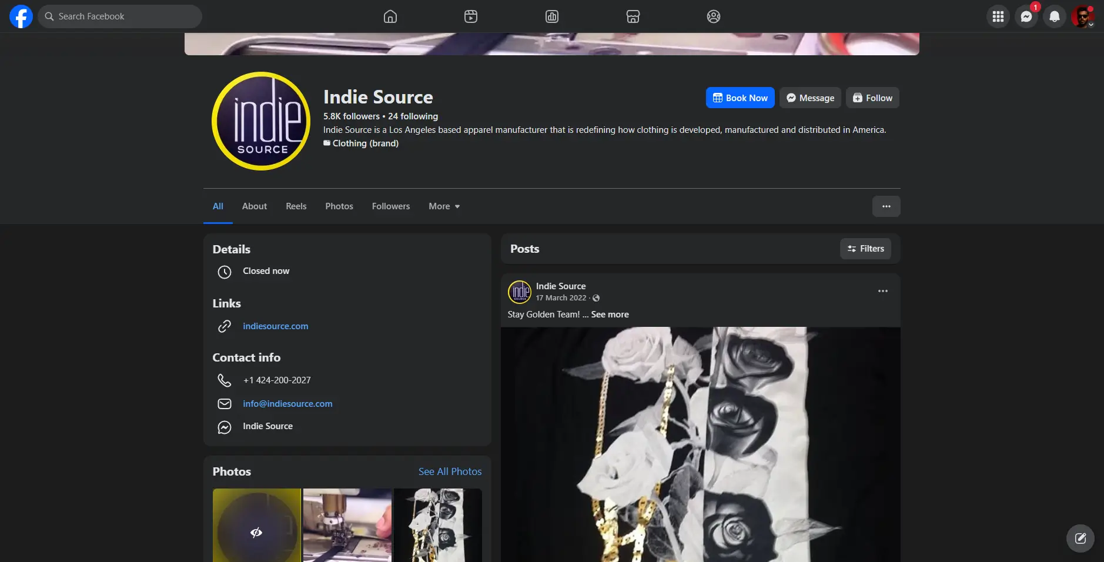This screenshot has height=562, width=1104.
Task: Click the Search Facebook field
Action: (120, 16)
